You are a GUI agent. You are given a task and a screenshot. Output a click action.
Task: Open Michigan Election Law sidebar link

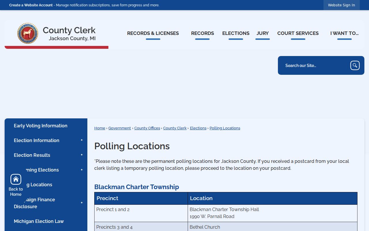pos(39,221)
